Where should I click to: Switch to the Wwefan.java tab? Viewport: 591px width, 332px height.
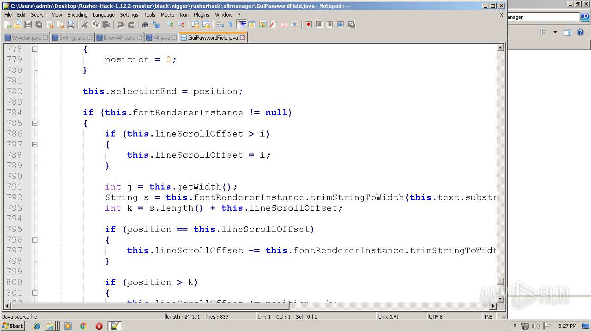click(x=26, y=38)
